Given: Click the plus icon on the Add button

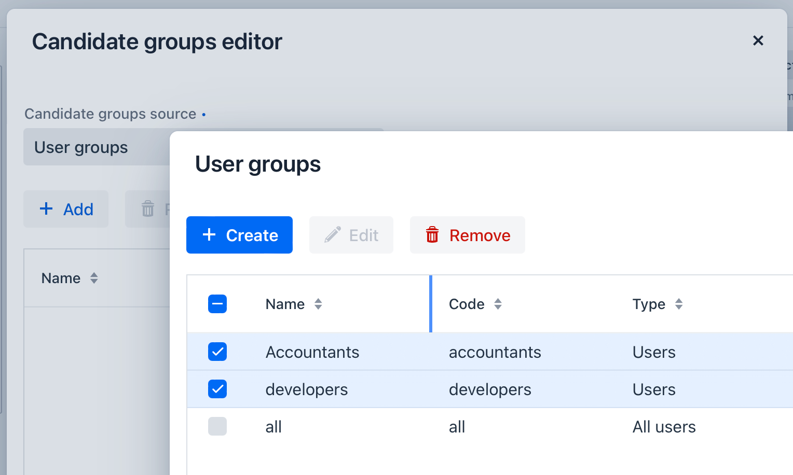Looking at the screenshot, I should (46, 208).
